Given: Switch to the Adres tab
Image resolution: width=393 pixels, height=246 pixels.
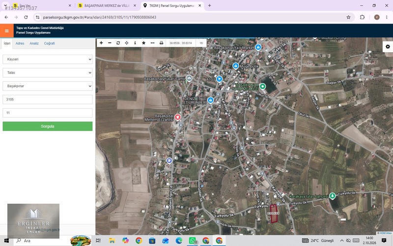Looking at the screenshot, I should click(x=20, y=43).
